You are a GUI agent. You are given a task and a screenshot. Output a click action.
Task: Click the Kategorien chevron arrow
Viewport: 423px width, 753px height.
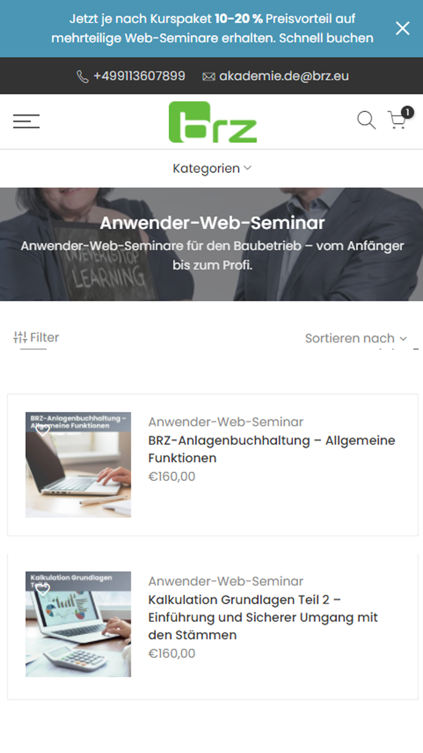coord(248,168)
